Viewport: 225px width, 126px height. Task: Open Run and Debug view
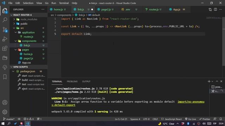5,39
